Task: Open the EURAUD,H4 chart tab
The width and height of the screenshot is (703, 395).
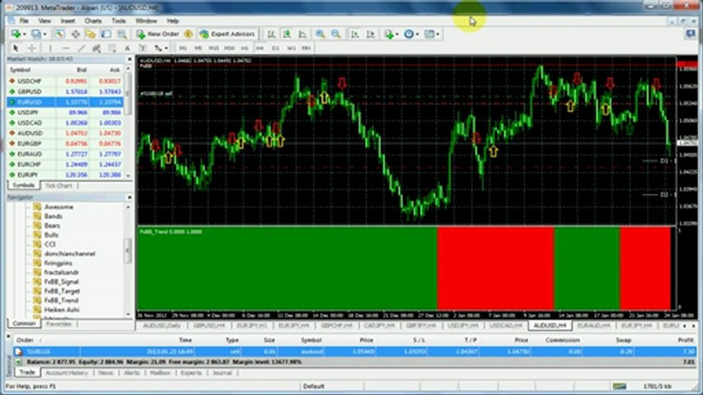Action: pyautogui.click(x=593, y=325)
